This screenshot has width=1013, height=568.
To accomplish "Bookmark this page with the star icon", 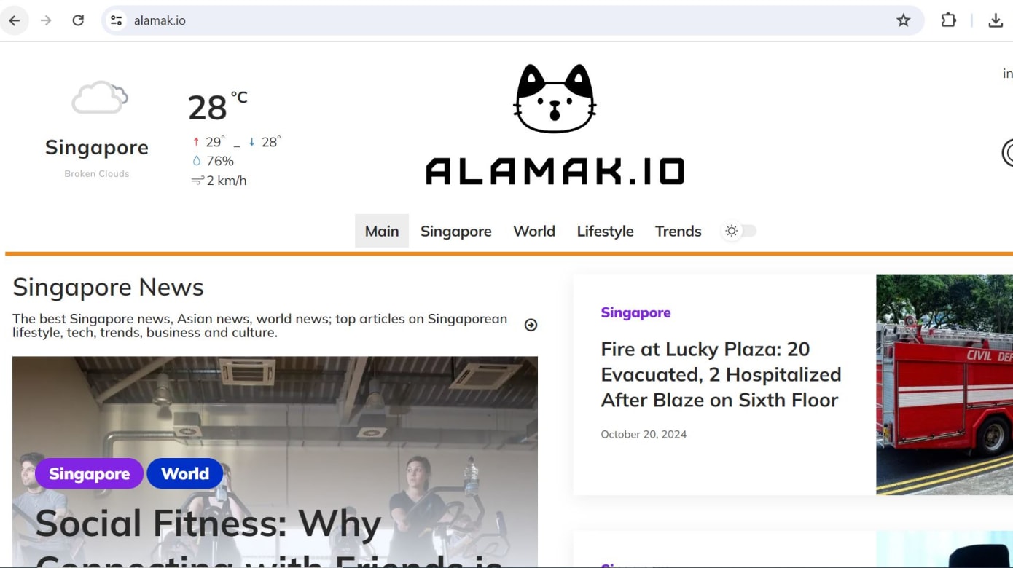I will (904, 20).
